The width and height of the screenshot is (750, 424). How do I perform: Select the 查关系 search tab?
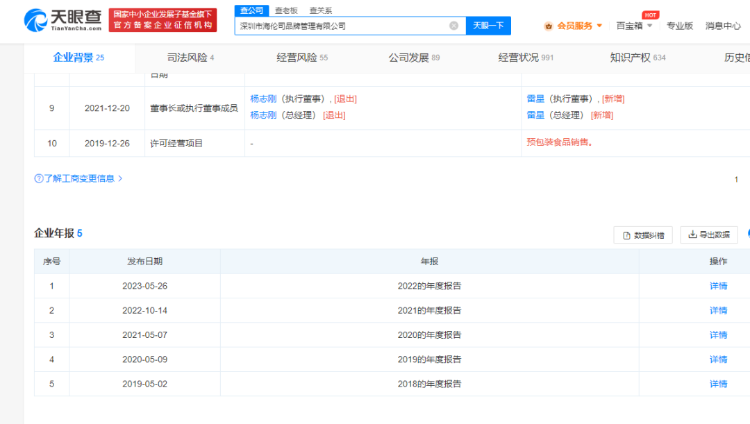[320, 10]
